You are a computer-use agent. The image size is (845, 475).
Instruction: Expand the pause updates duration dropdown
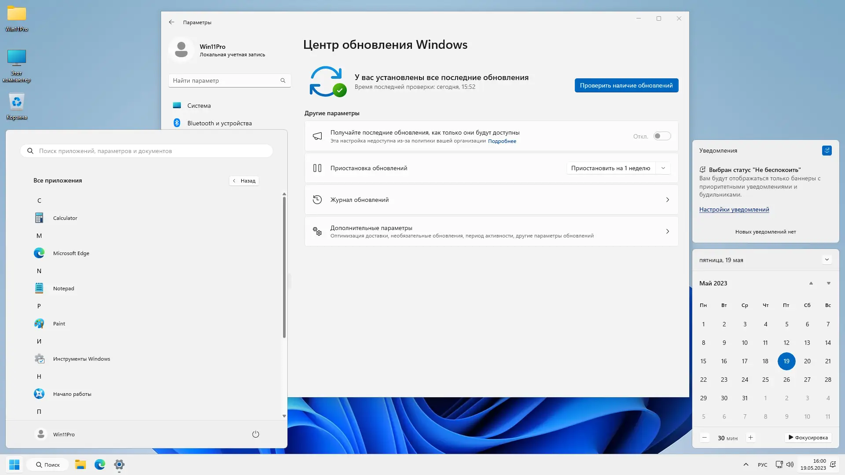(x=663, y=168)
